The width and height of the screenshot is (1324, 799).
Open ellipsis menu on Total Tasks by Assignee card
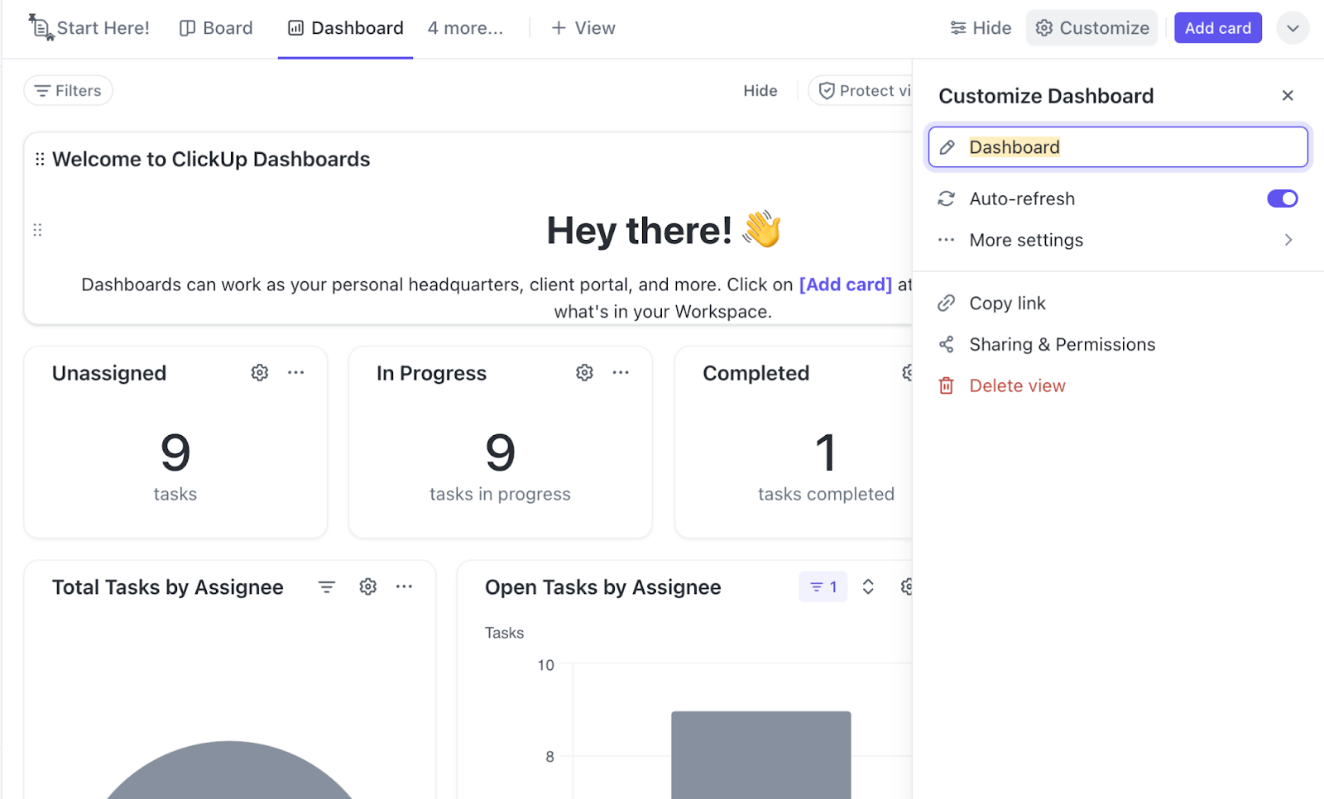point(405,586)
